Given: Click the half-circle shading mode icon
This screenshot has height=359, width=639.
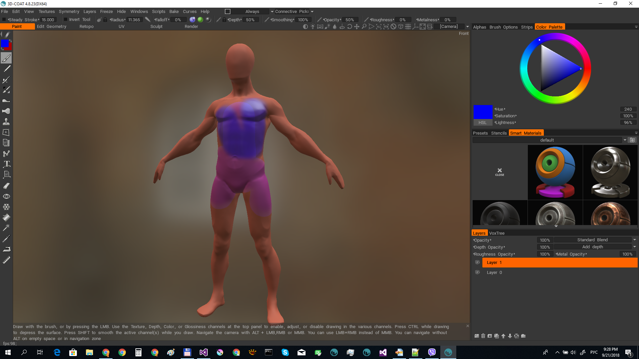Looking at the screenshot, I should click(305, 27).
